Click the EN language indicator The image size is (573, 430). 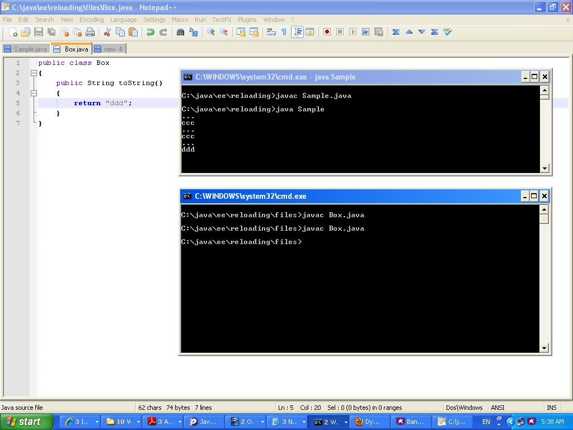pyautogui.click(x=486, y=422)
